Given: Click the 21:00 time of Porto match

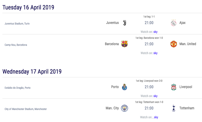Looking at the screenshot, I should point(149,87).
